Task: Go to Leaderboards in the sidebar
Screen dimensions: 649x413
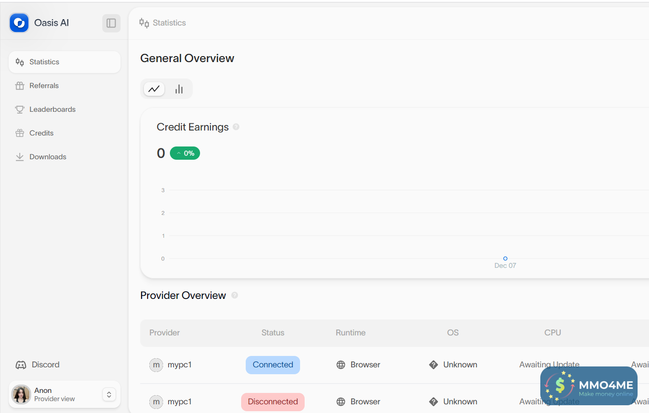Action: point(52,110)
